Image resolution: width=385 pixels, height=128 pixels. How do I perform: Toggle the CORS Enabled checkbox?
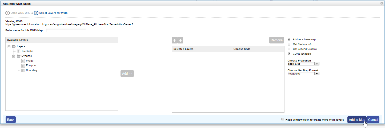(x=289, y=54)
